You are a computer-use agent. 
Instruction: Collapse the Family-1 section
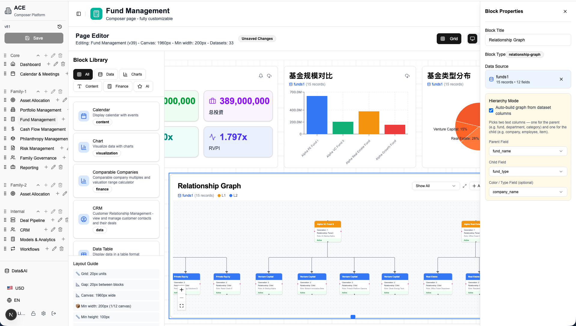tap(38, 91)
